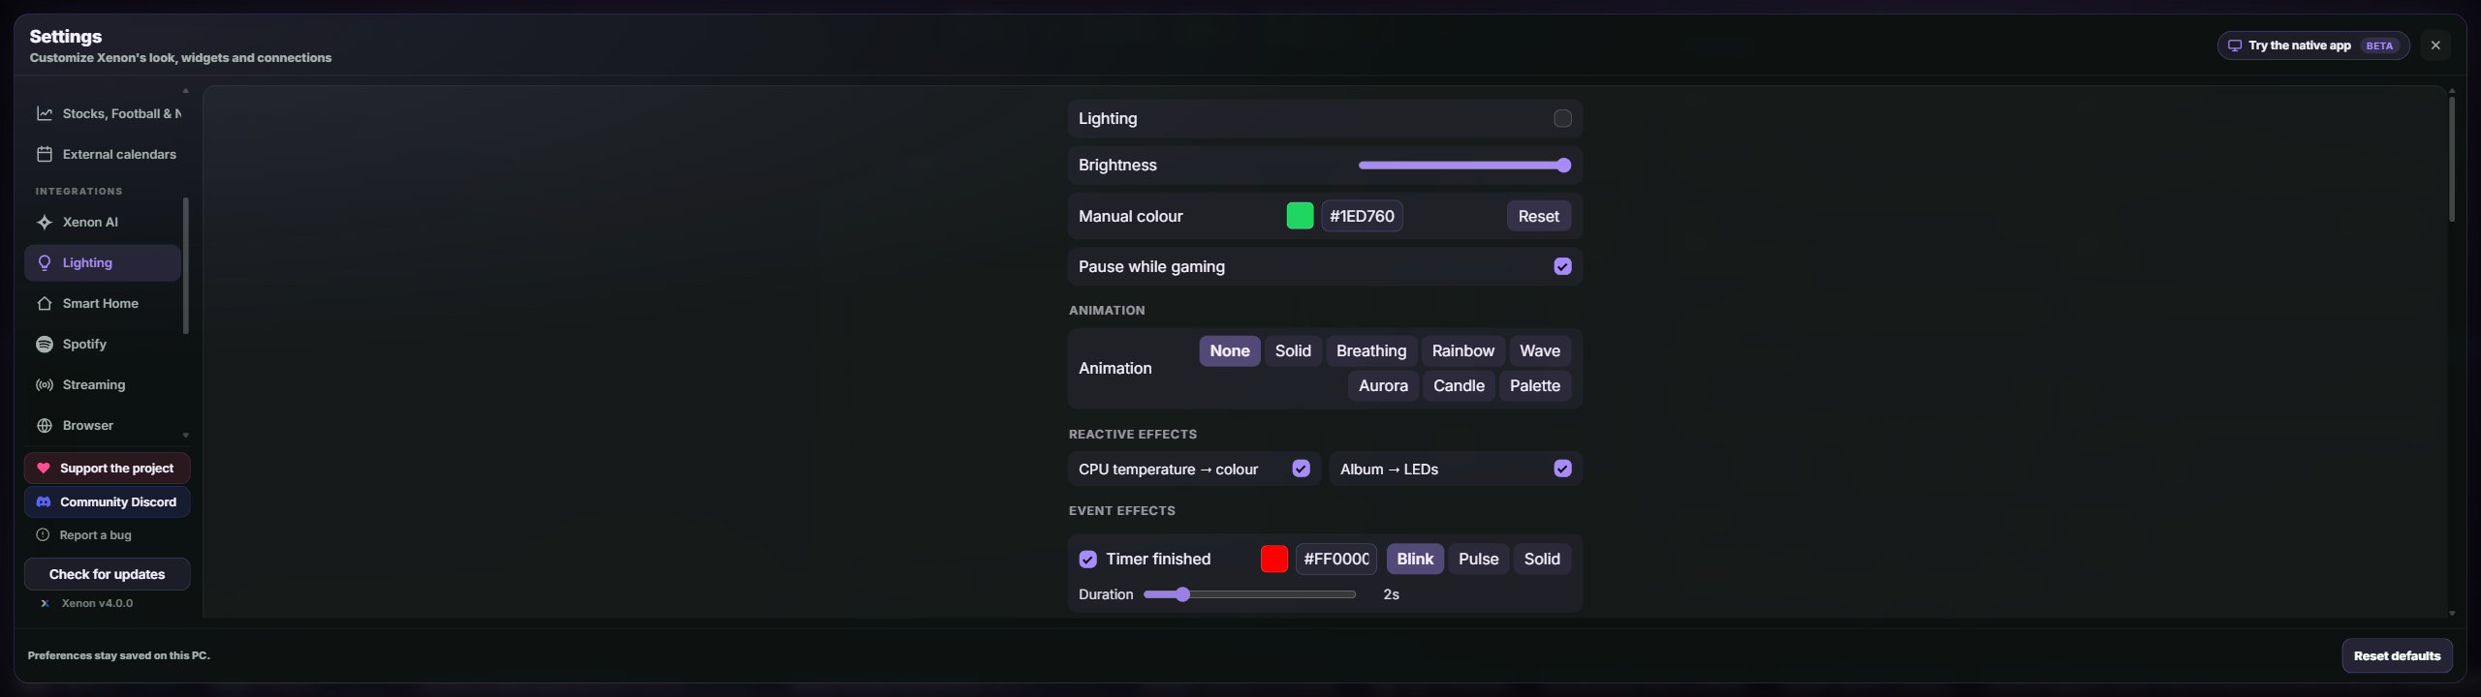Click the Xenon logo next to version

(x=45, y=603)
